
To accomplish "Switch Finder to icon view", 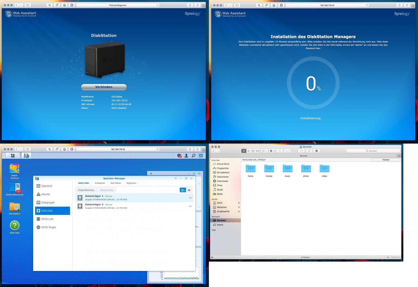I will 244,151.
